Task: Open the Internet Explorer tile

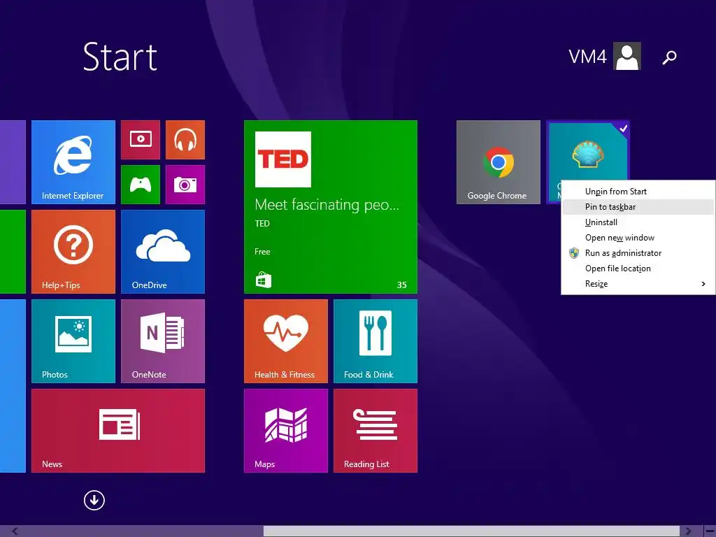Action: [x=73, y=162]
